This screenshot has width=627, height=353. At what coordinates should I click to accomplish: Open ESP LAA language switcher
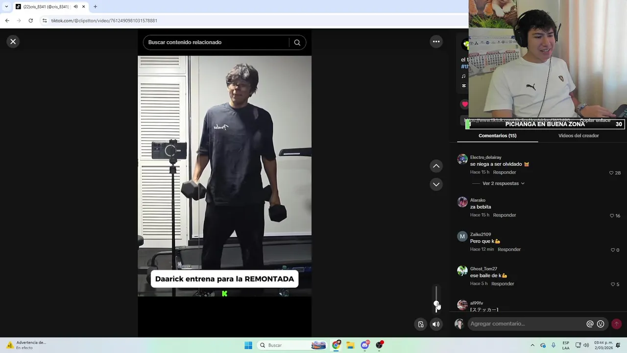coord(566,345)
